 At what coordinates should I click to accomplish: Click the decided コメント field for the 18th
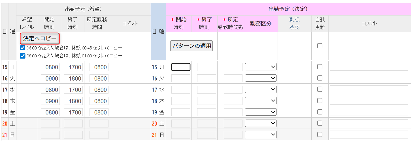point(369,101)
